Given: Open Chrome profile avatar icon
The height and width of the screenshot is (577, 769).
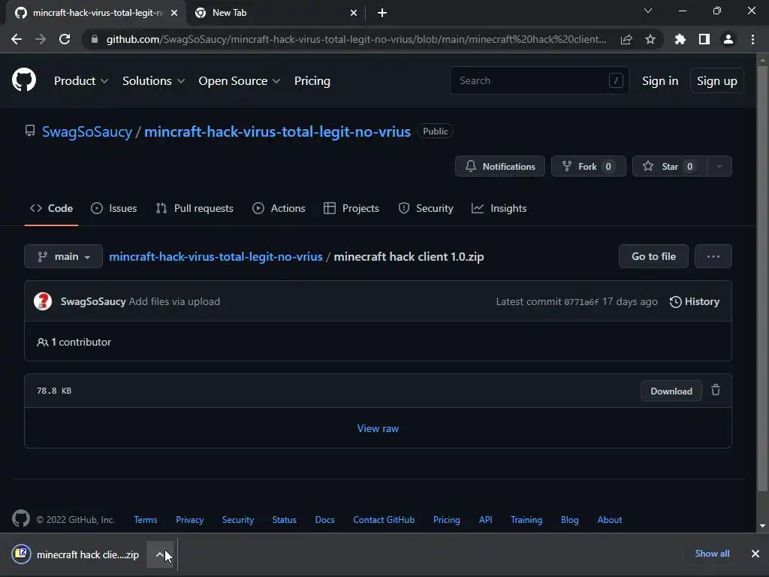Looking at the screenshot, I should pyautogui.click(x=728, y=39).
